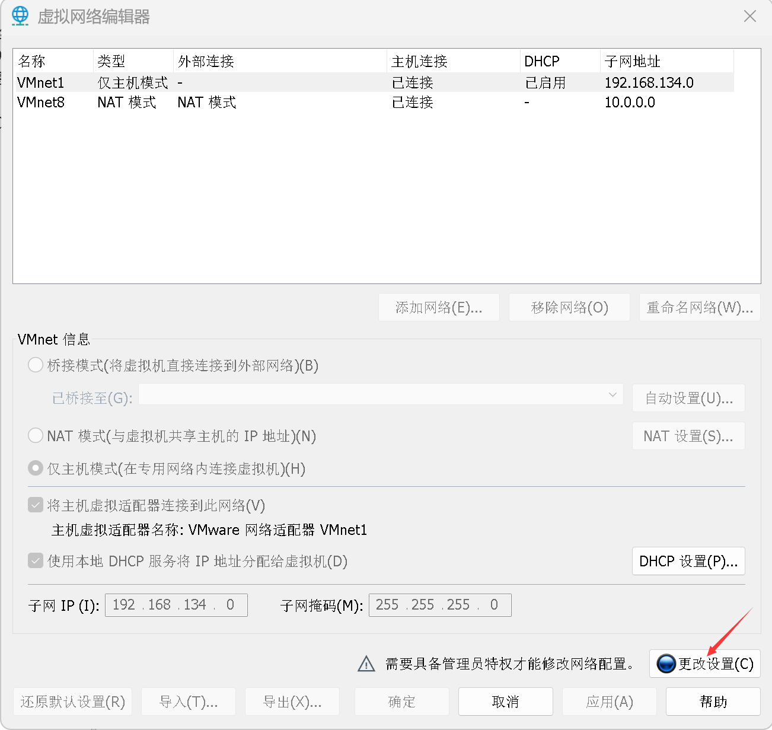Select 仅主机模式 radio button
Viewport: 772px width, 730px height.
coord(36,468)
